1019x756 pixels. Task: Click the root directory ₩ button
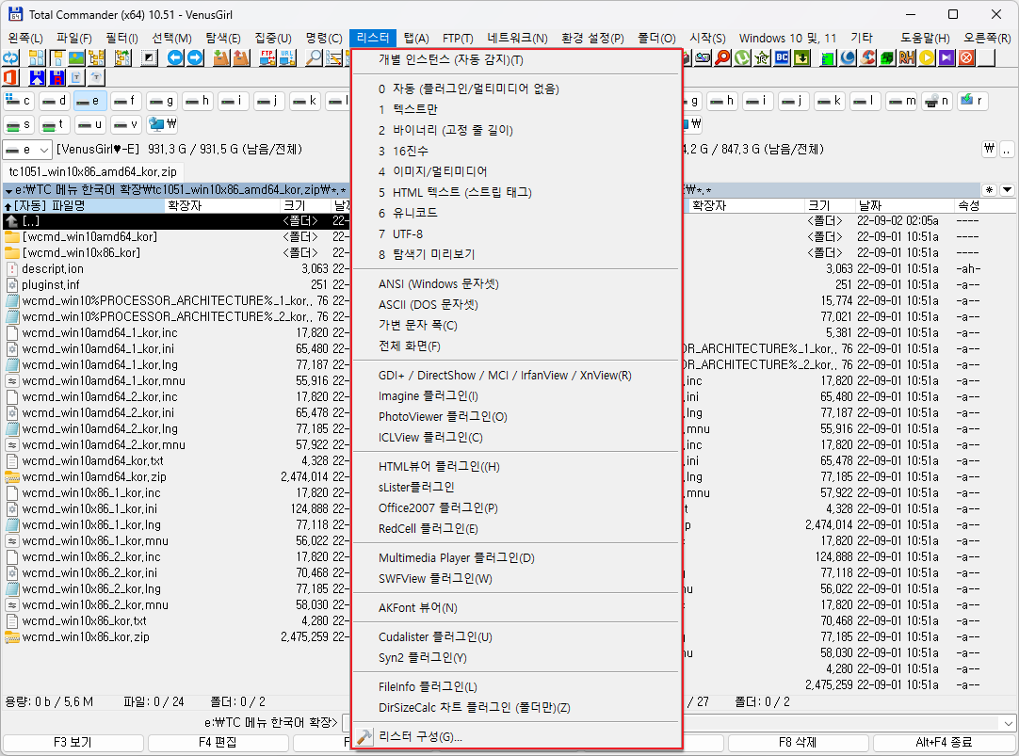[989, 150]
